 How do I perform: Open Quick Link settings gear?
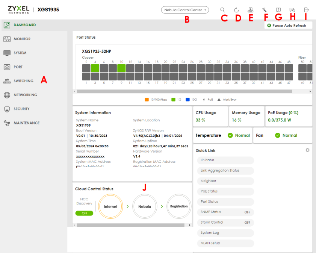click(307, 150)
